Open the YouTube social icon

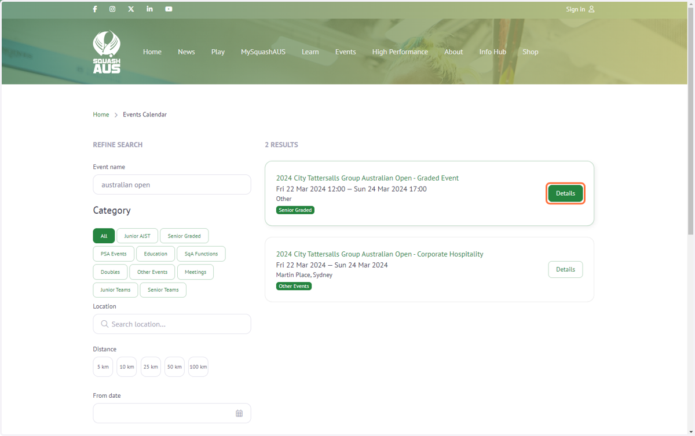coord(169,9)
